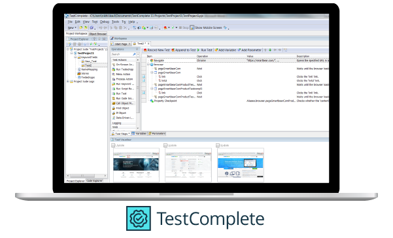The width and height of the screenshot is (393, 238).
Task: Click the 'Property Checkpoint' step row
Action: (x=237, y=101)
